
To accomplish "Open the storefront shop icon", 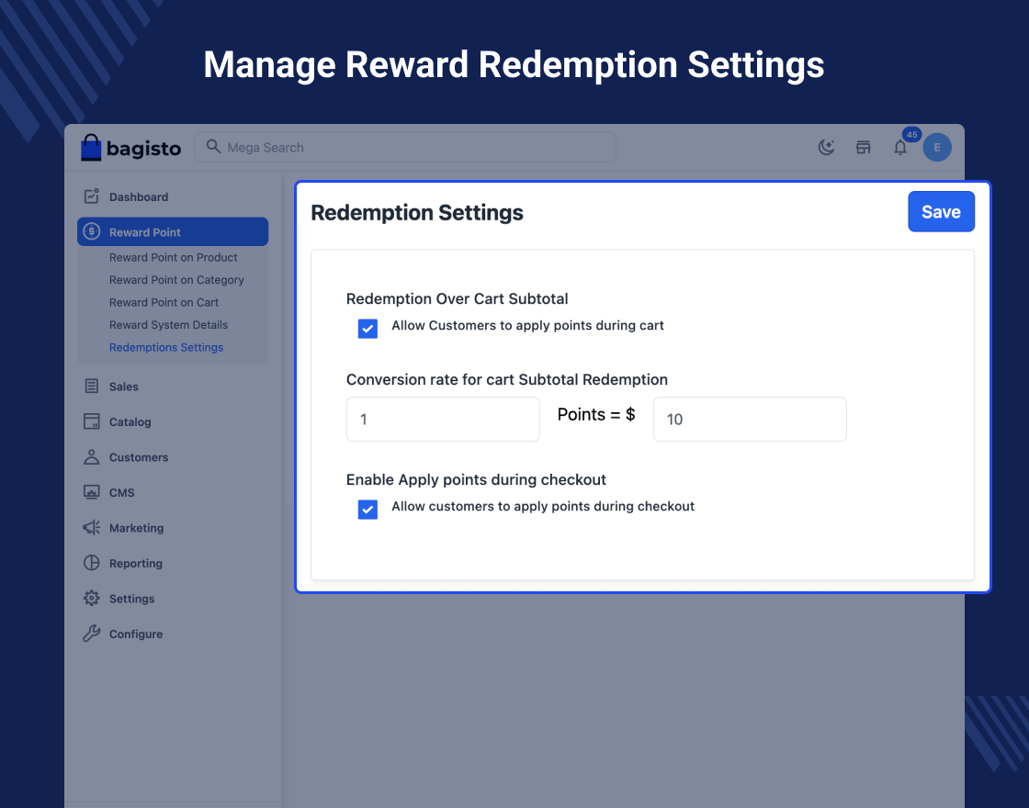I will pos(863,148).
